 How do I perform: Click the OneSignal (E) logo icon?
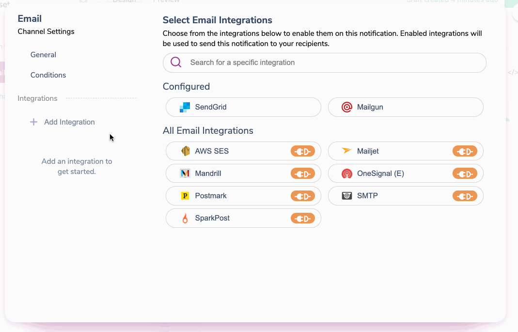coord(346,174)
